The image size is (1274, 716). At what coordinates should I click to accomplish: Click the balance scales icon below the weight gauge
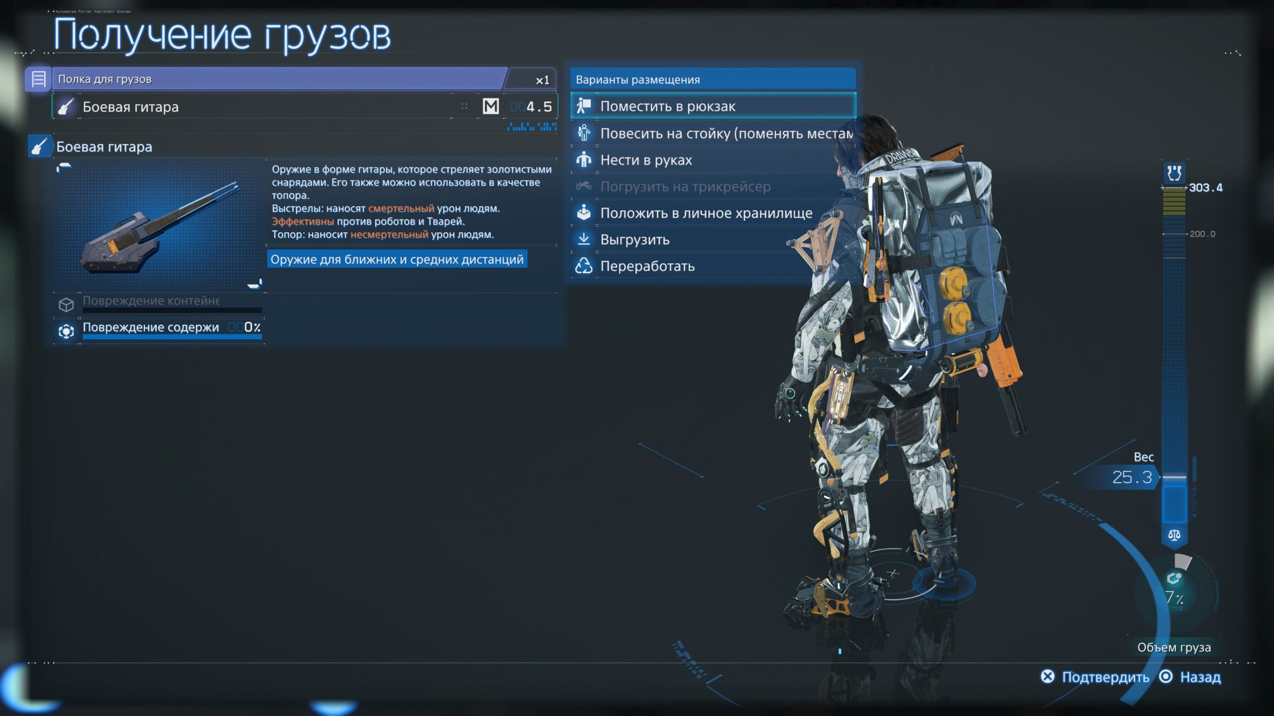pos(1174,535)
